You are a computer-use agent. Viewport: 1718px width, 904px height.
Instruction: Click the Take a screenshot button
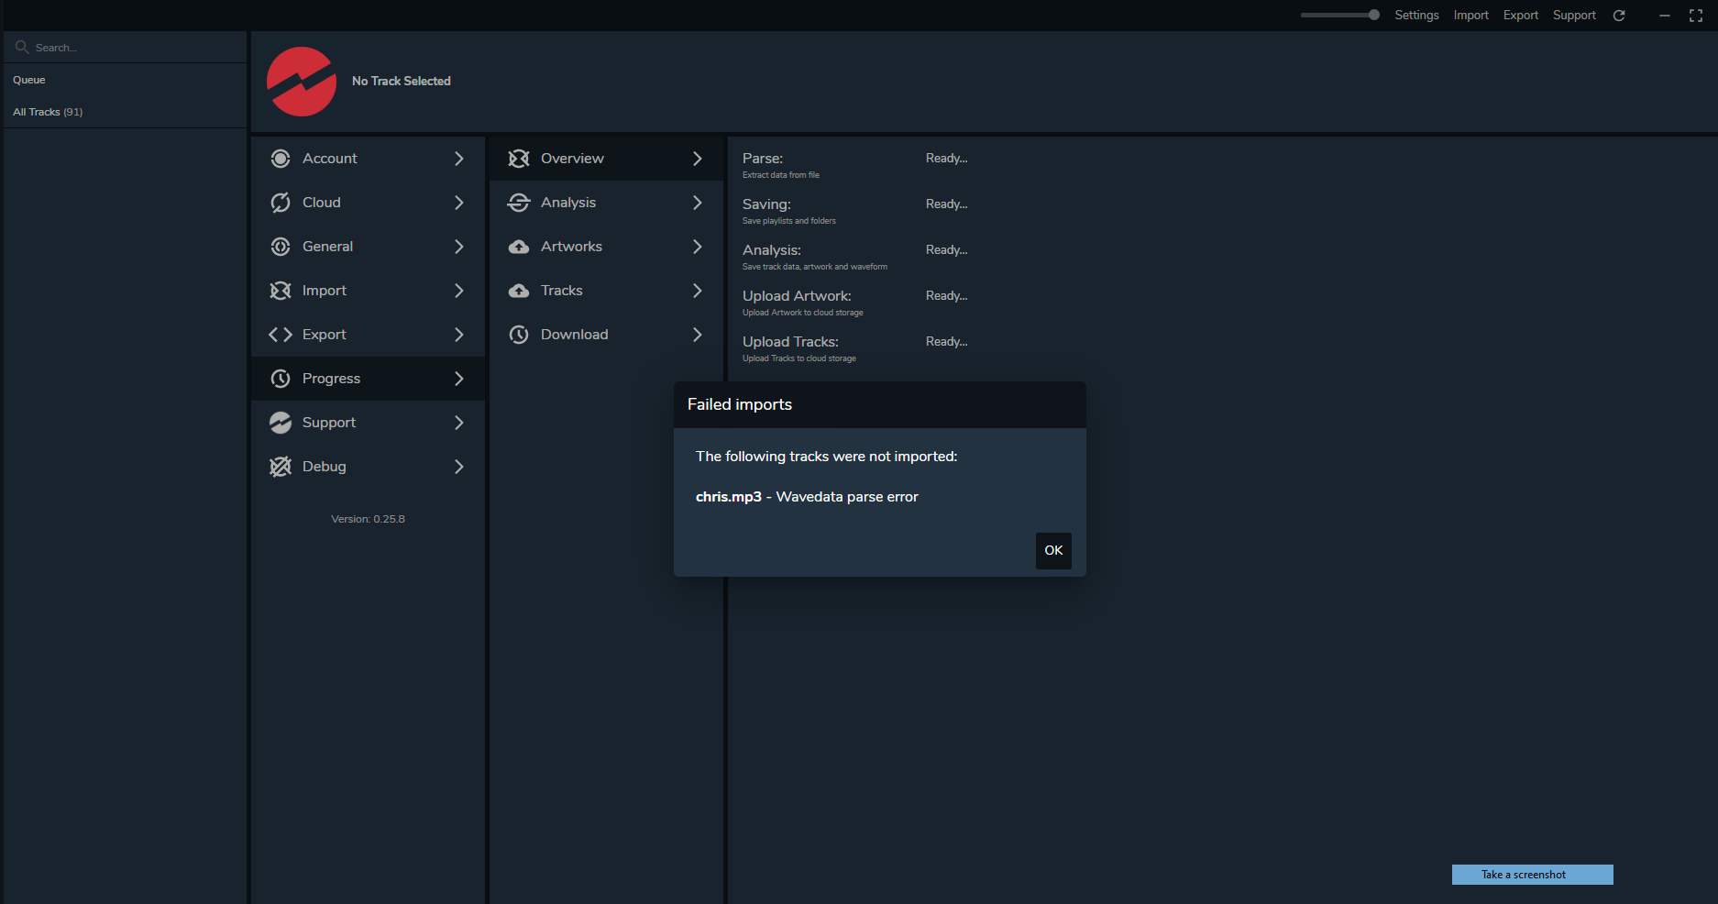(1532, 875)
